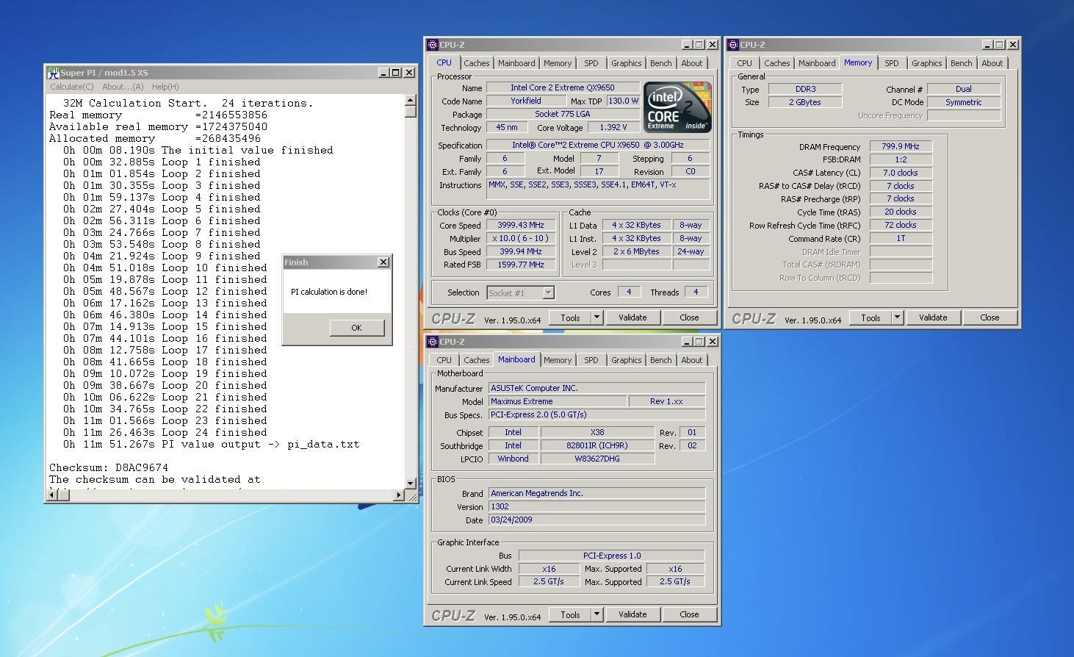Click Tools button in CPU window
Image resolution: width=1074 pixels, height=657 pixels.
[571, 317]
